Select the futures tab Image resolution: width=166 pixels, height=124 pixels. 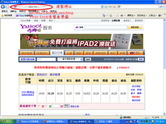click(x=88, y=53)
